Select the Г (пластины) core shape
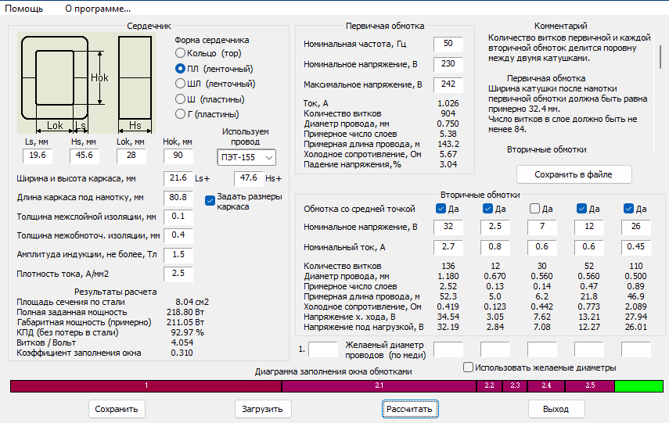669x423 pixels. click(x=181, y=115)
